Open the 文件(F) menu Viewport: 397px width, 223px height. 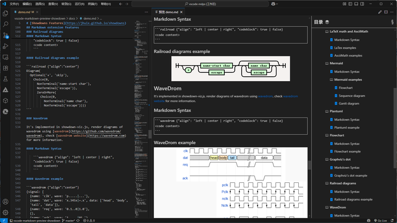pos(14,4)
